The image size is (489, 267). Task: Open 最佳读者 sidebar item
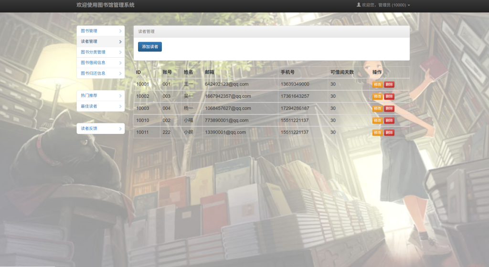click(100, 106)
